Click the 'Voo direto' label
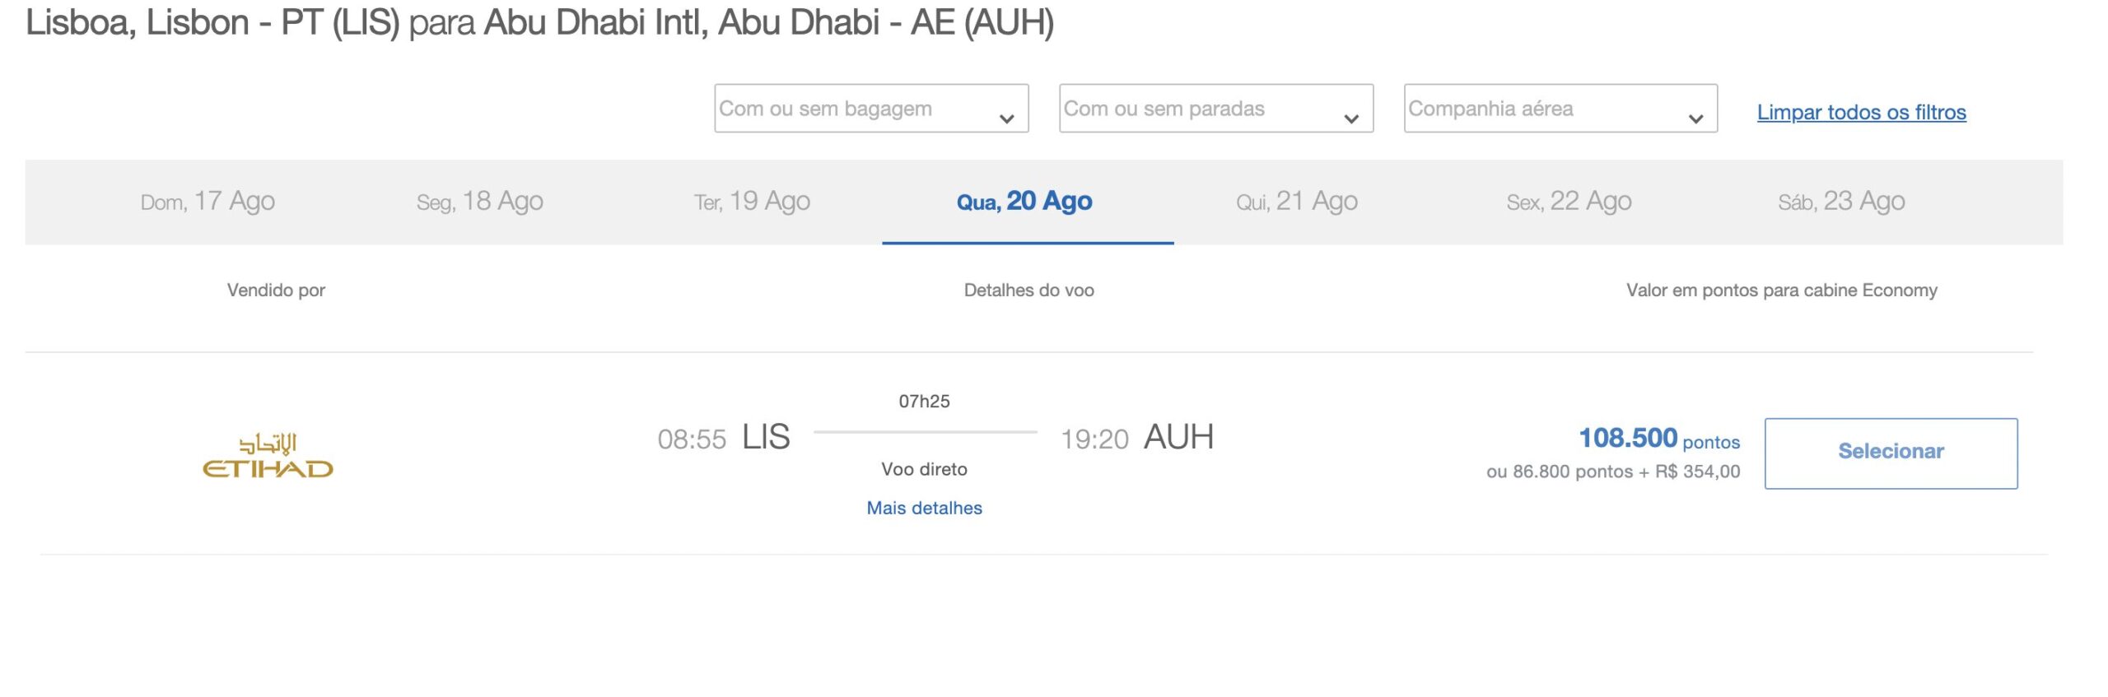The width and height of the screenshot is (2108, 697). coord(924,469)
